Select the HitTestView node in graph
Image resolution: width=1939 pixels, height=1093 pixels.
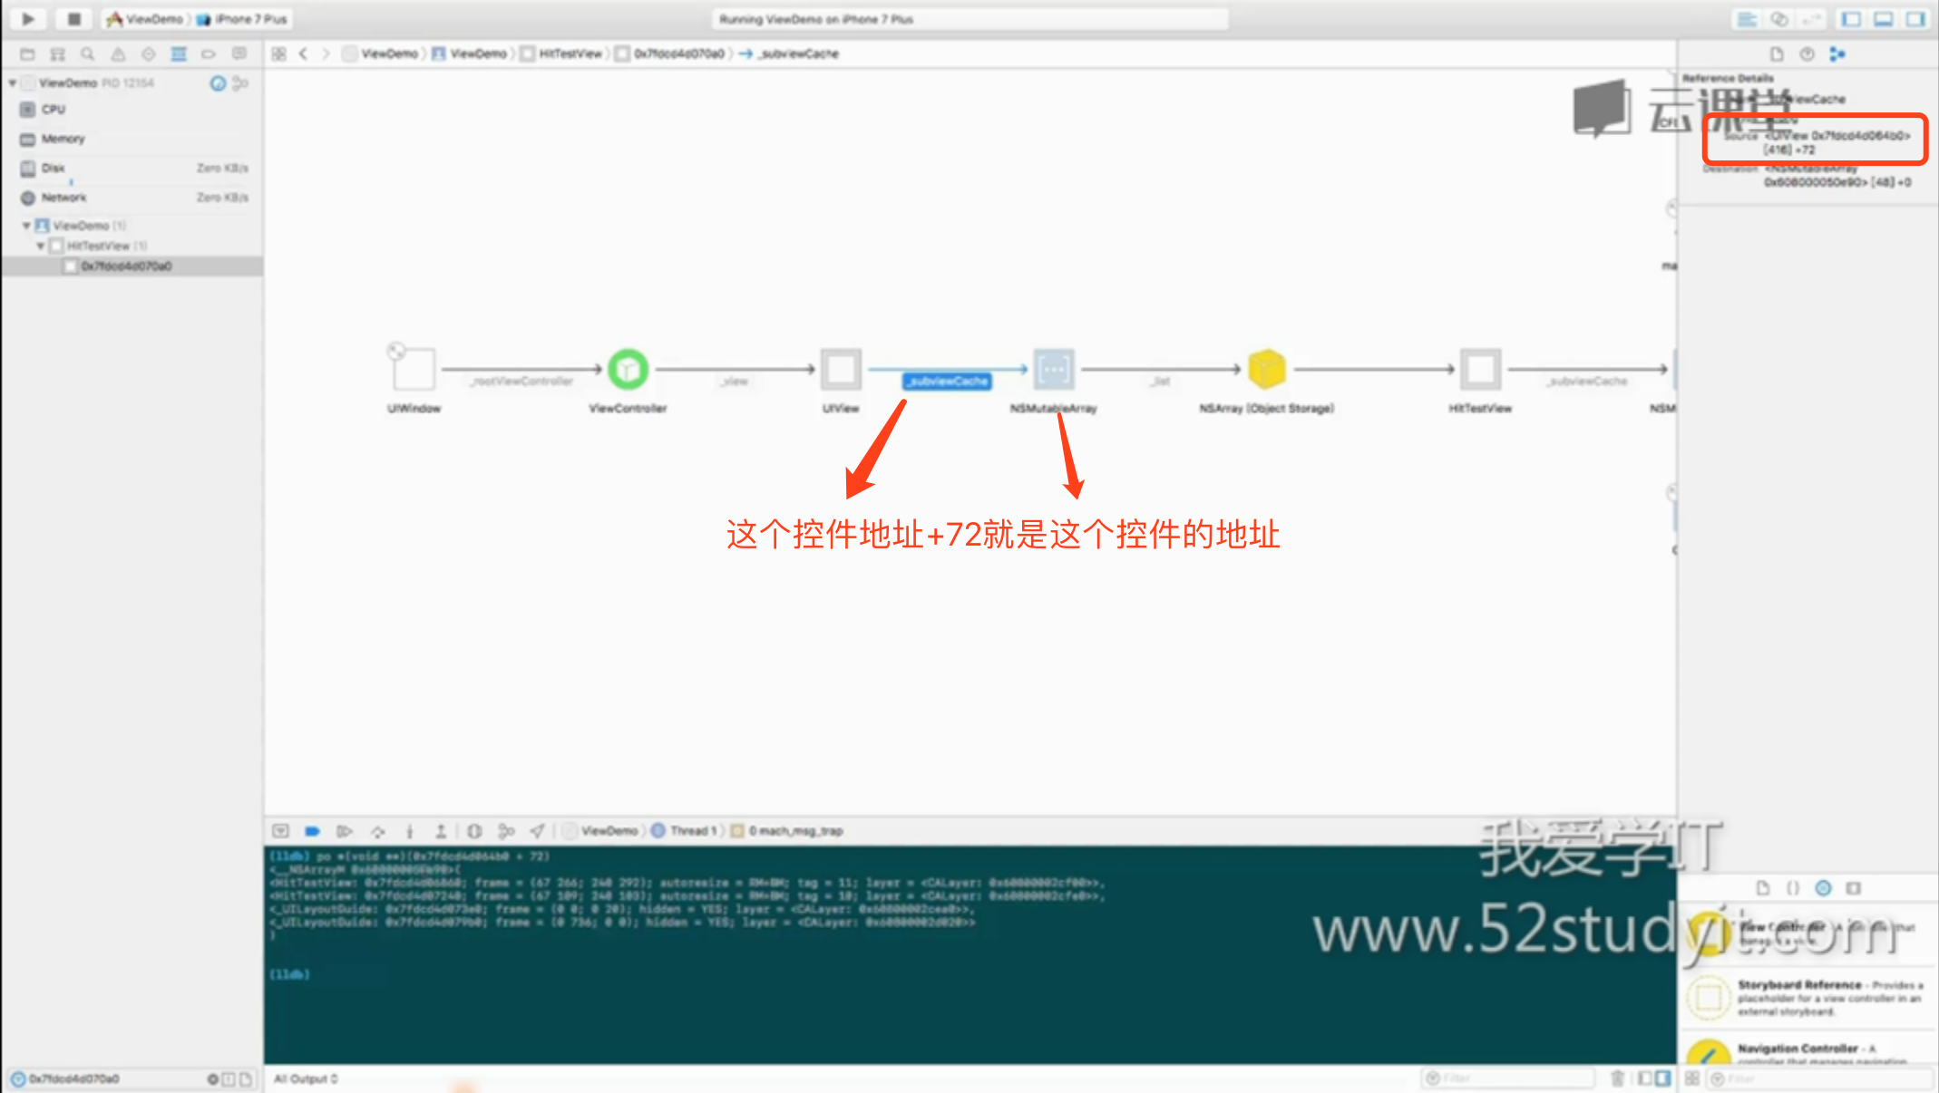pos(1480,370)
